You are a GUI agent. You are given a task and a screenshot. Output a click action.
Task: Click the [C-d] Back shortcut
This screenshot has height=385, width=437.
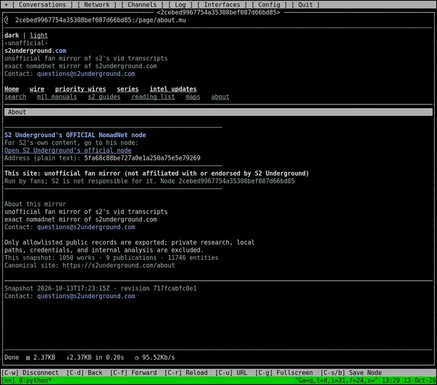84,373
